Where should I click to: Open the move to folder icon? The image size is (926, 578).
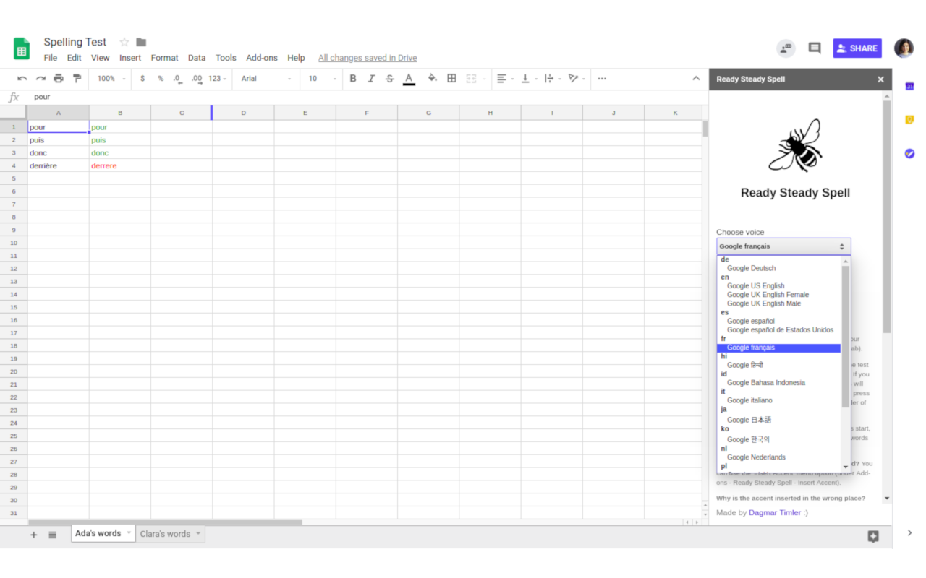pos(141,42)
